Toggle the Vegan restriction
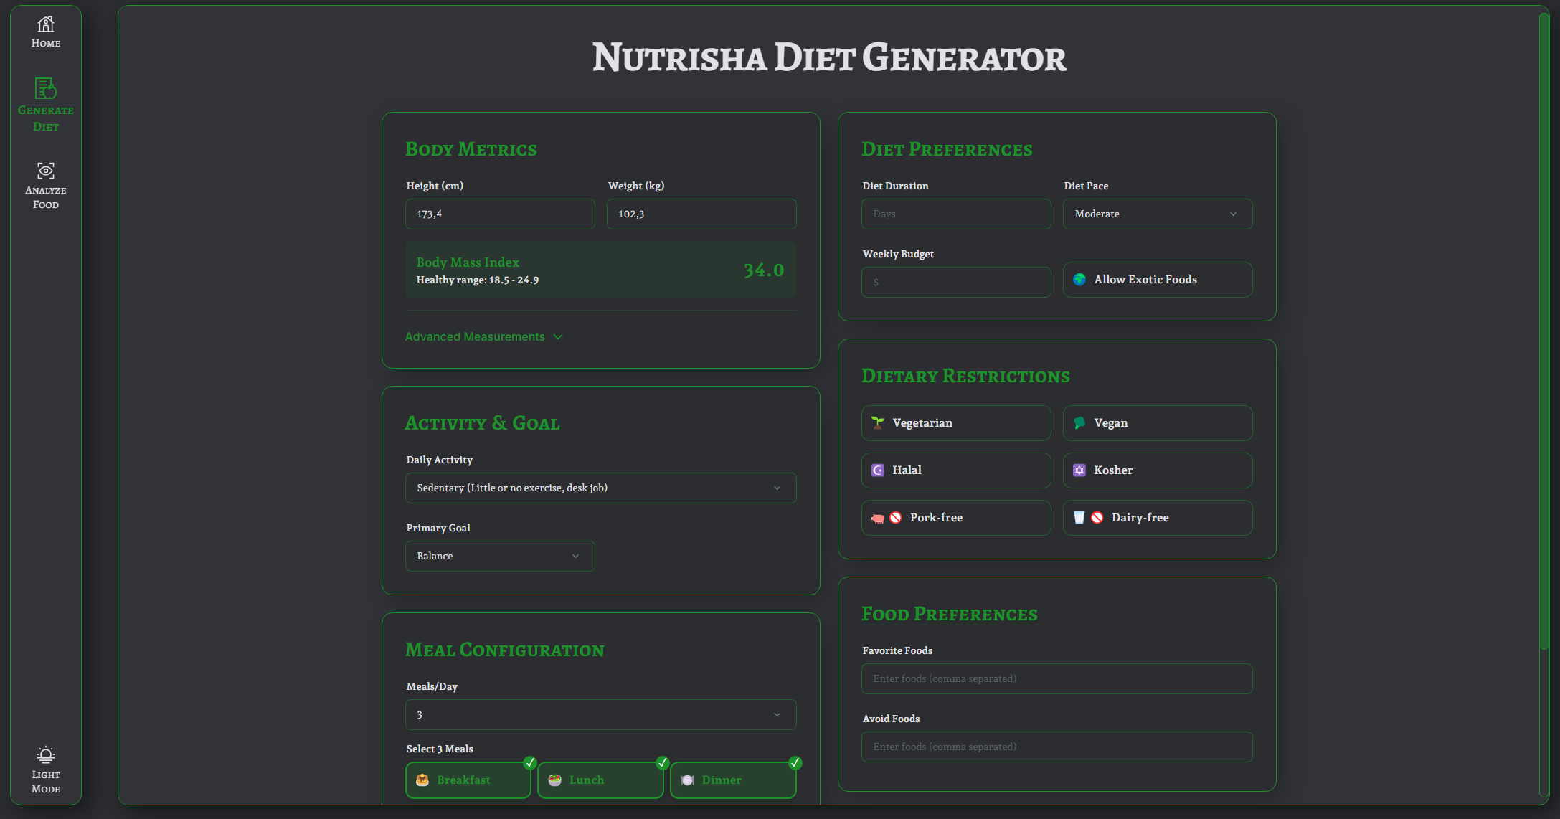Viewport: 1560px width, 819px height. (1157, 423)
